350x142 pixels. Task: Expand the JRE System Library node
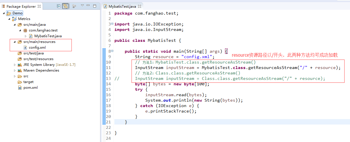pyautogui.click(x=15, y=65)
